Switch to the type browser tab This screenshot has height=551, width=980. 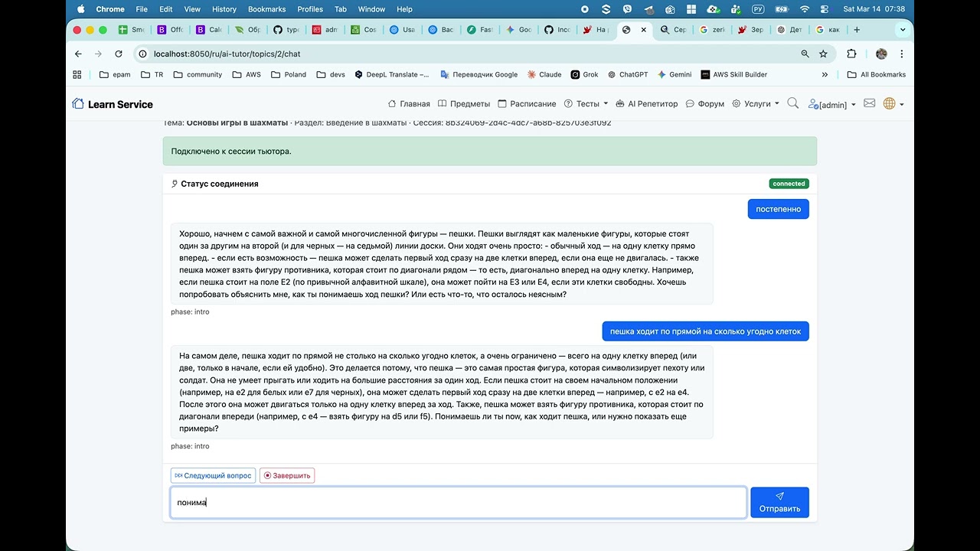point(286,30)
